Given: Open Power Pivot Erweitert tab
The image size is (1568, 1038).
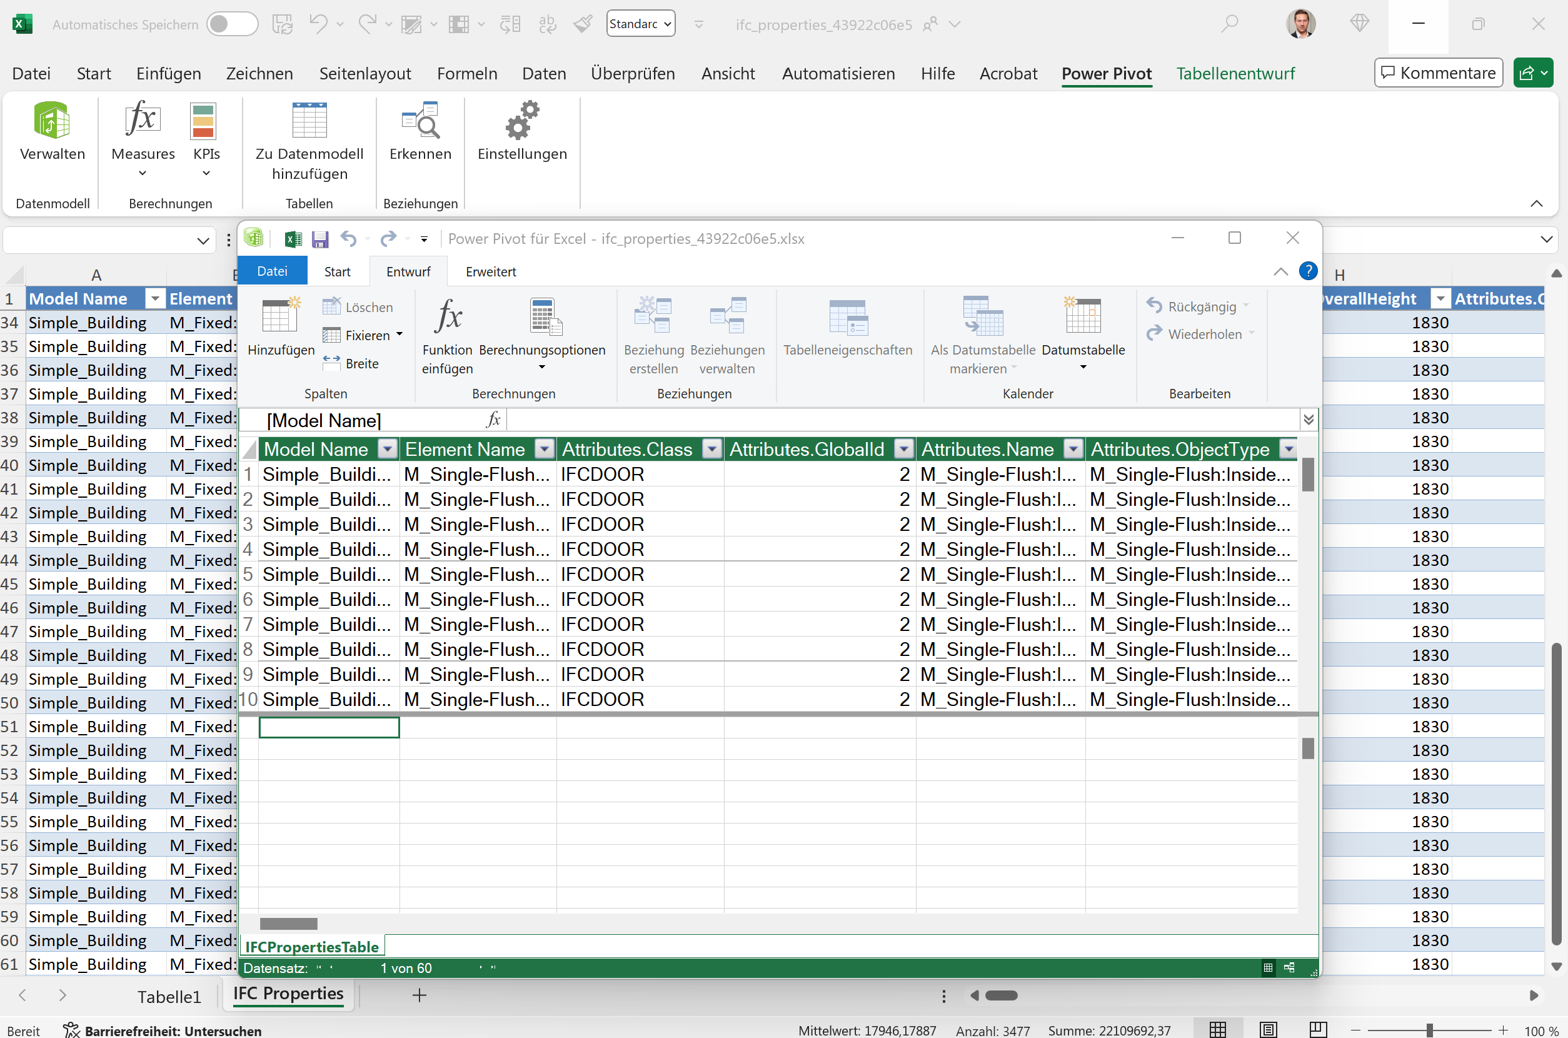Looking at the screenshot, I should click(490, 271).
